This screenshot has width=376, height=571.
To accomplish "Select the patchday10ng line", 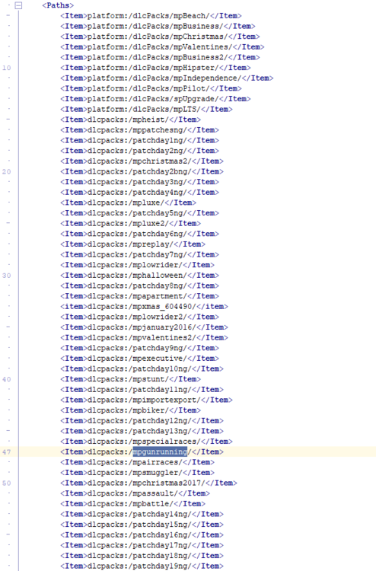I will pos(142,368).
